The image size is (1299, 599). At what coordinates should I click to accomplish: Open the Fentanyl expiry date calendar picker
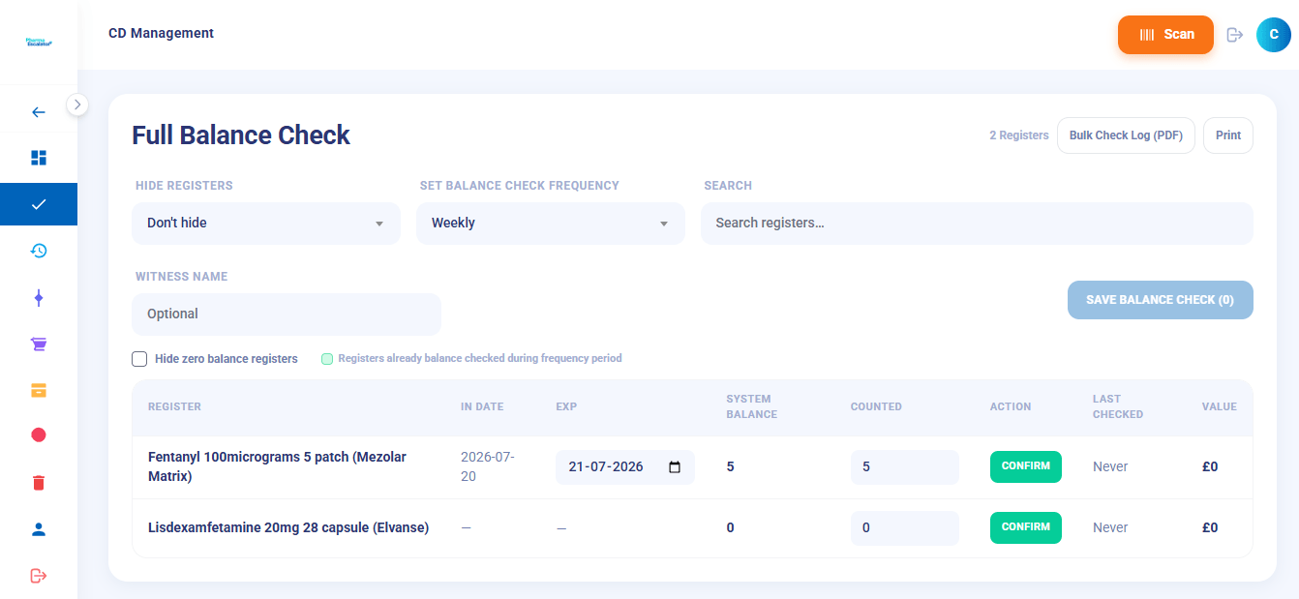(675, 467)
